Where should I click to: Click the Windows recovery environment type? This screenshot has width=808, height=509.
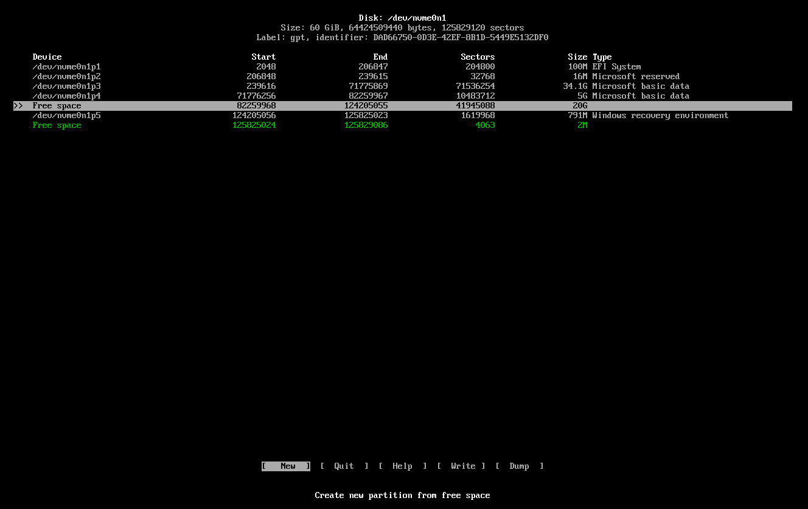click(x=661, y=116)
